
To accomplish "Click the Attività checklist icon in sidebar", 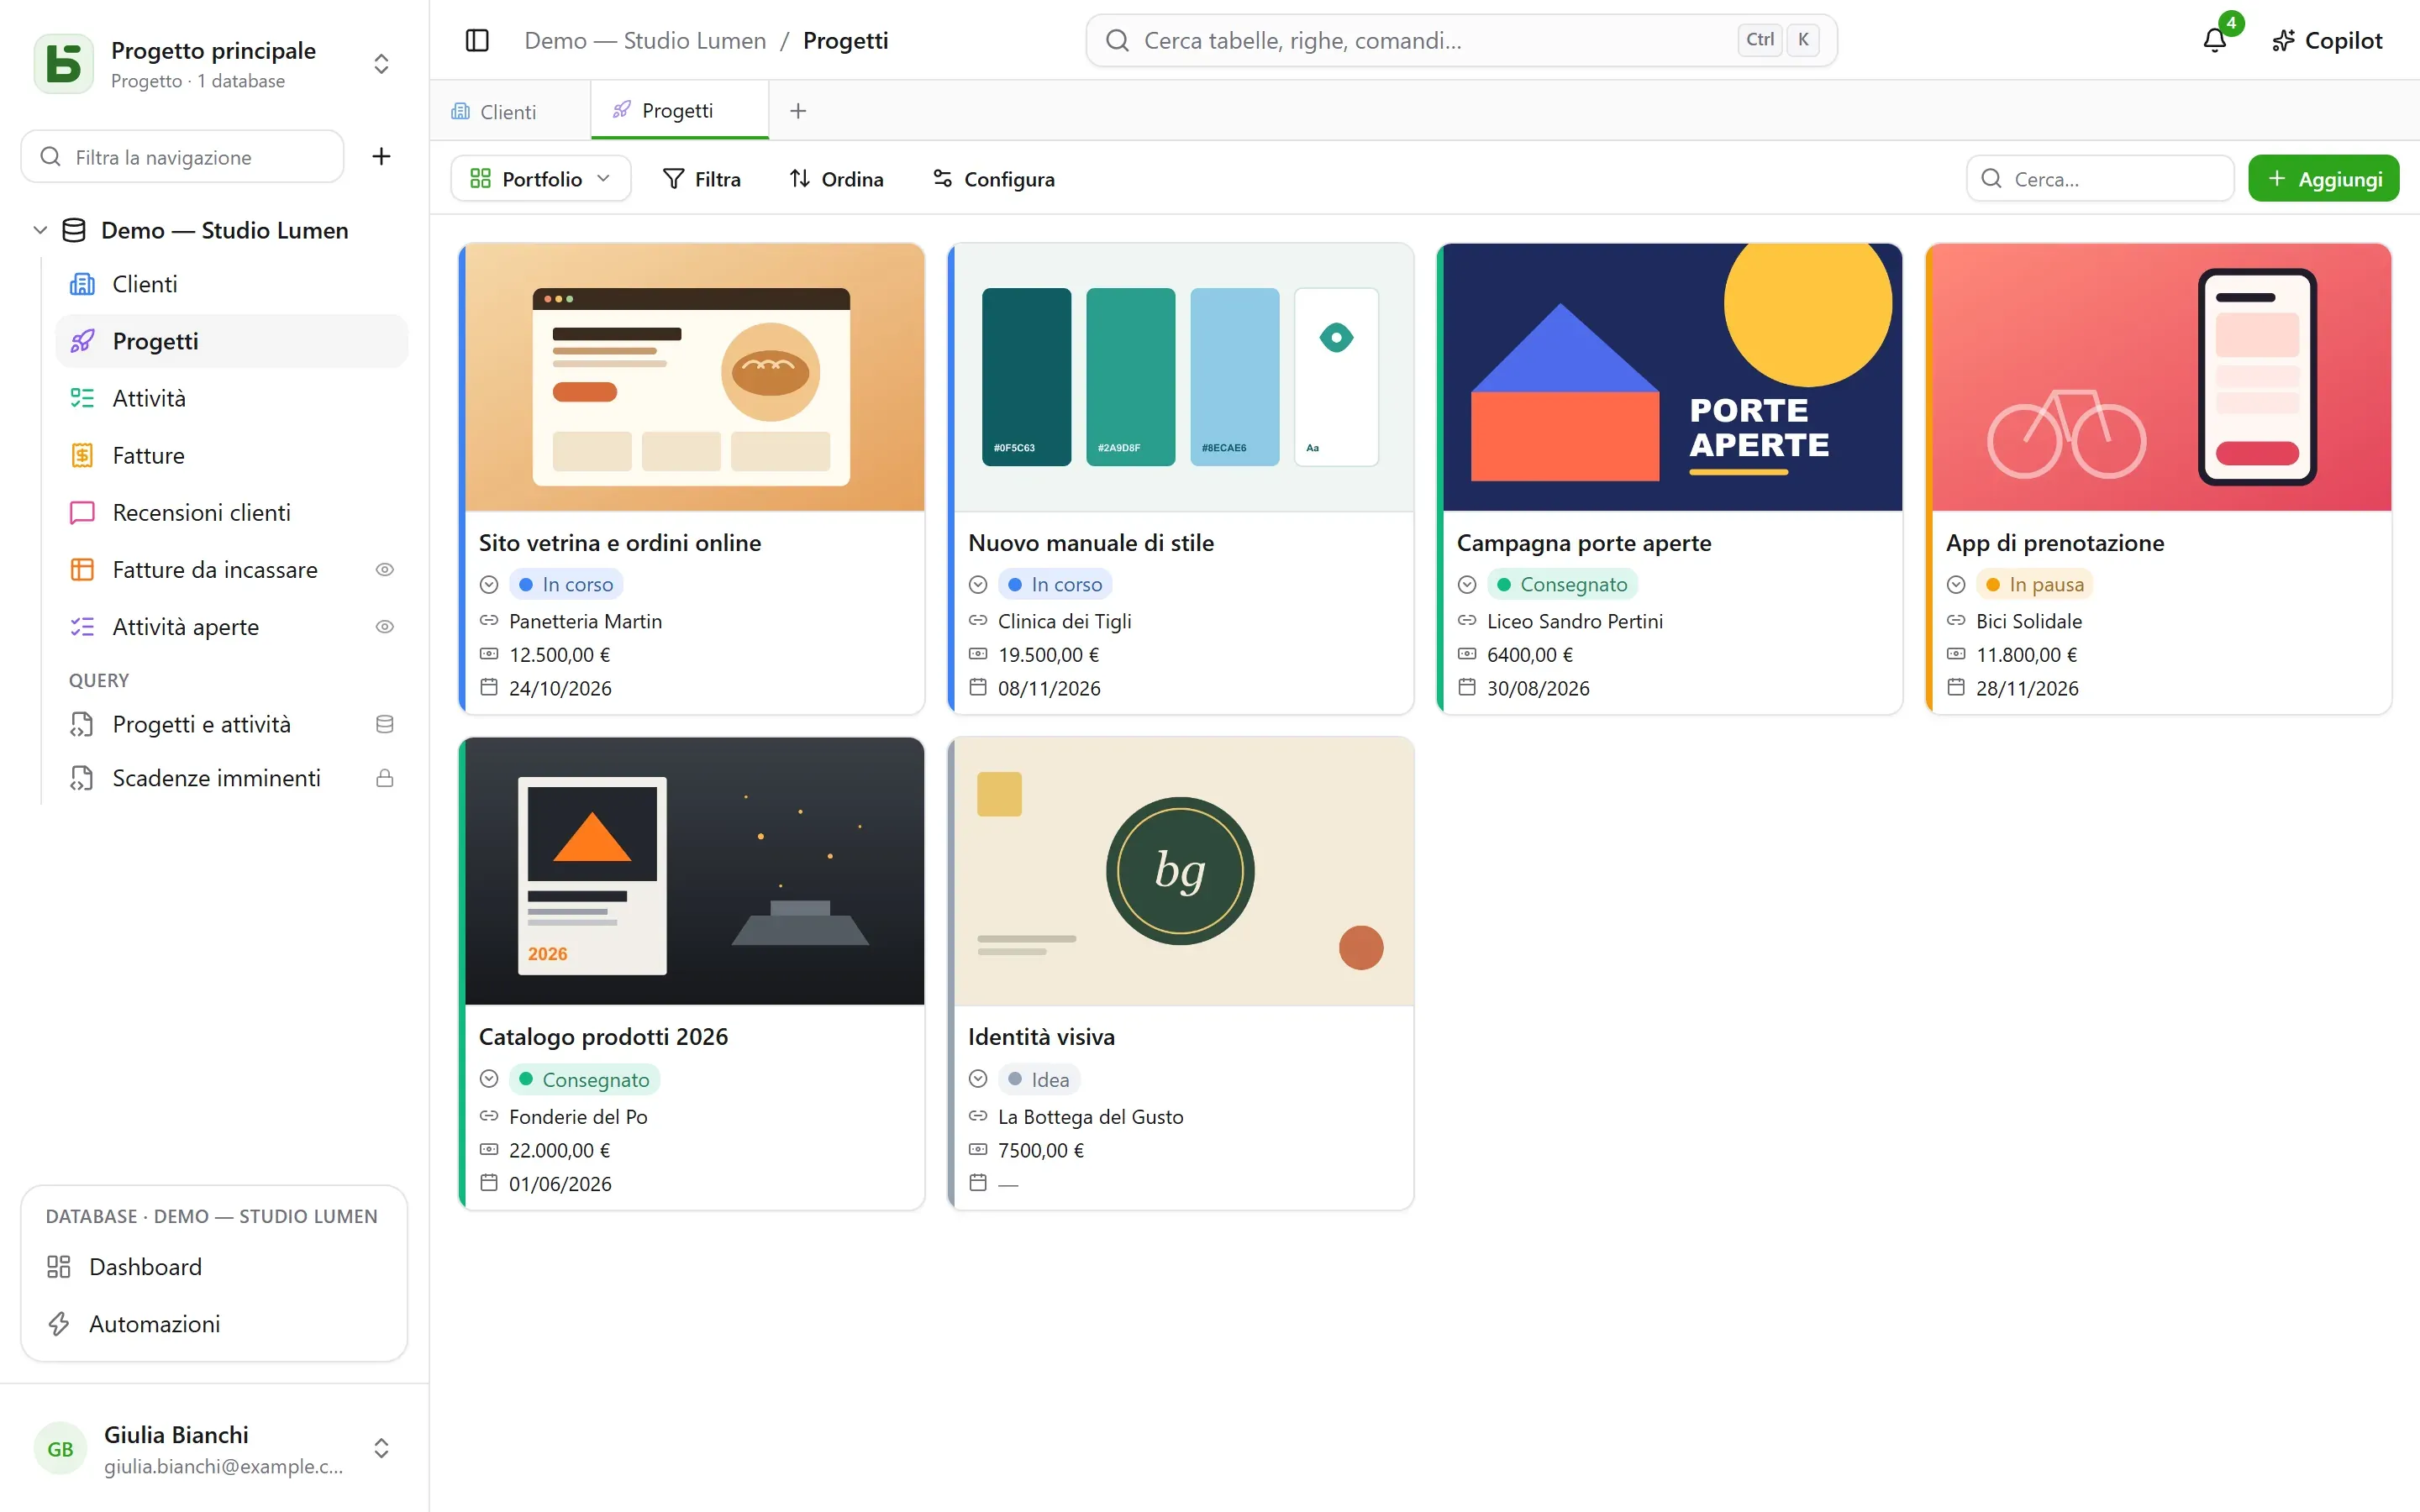I will (x=82, y=398).
